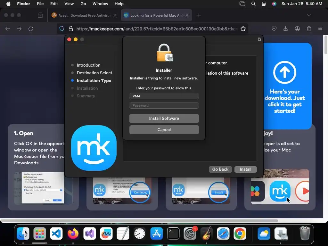
Task: Open the Help menu
Action: pos(119,4)
